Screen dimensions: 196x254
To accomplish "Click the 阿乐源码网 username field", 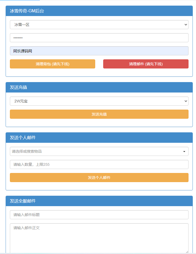I will pyautogui.click(x=99, y=51).
